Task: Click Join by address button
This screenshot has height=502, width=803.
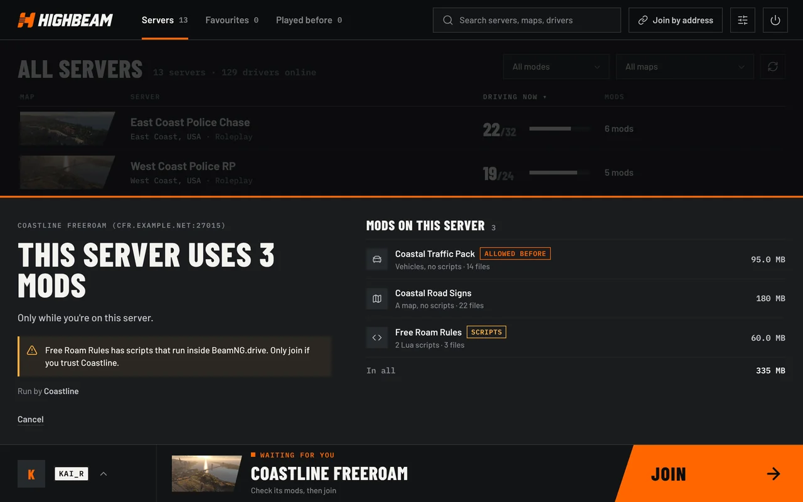Action: click(x=676, y=20)
